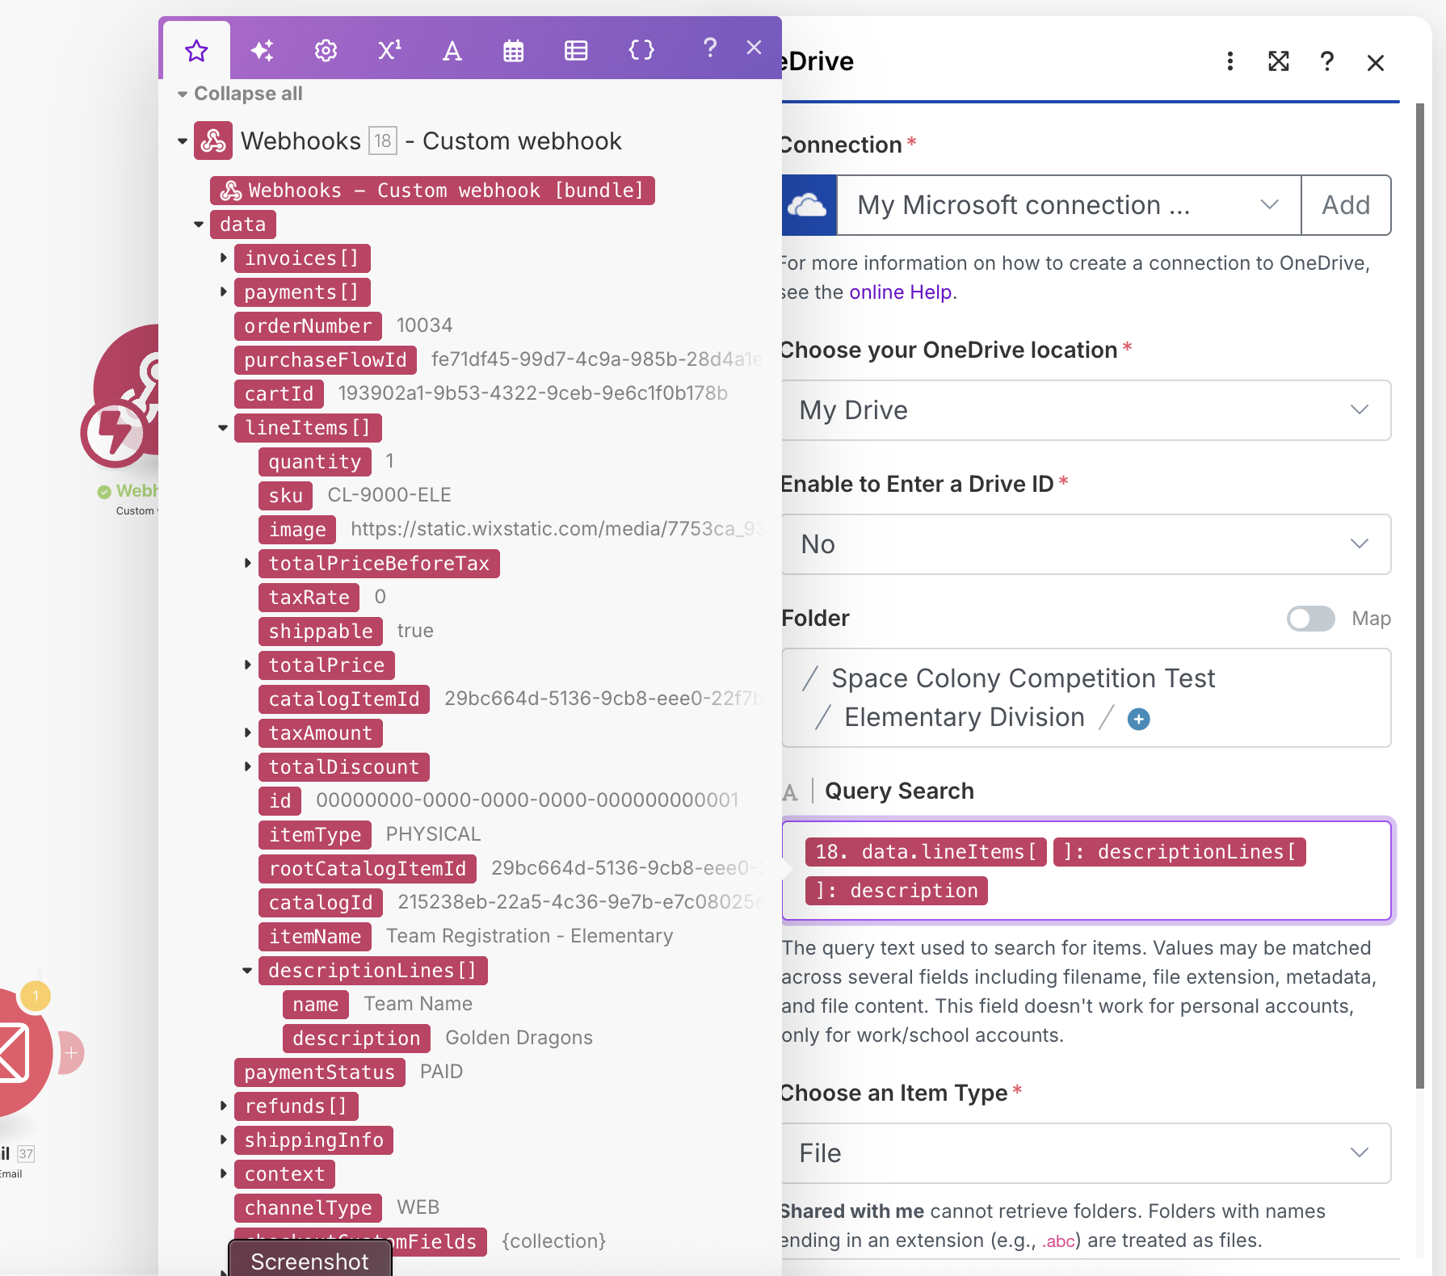Add a subfolder with plus icon
The height and width of the screenshot is (1276, 1446).
tap(1138, 719)
